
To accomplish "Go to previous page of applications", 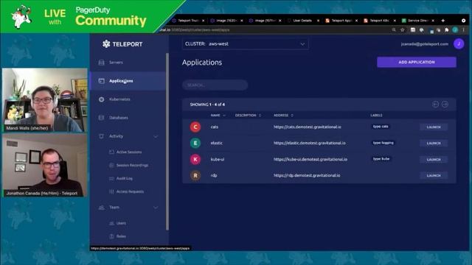I will [435, 105].
